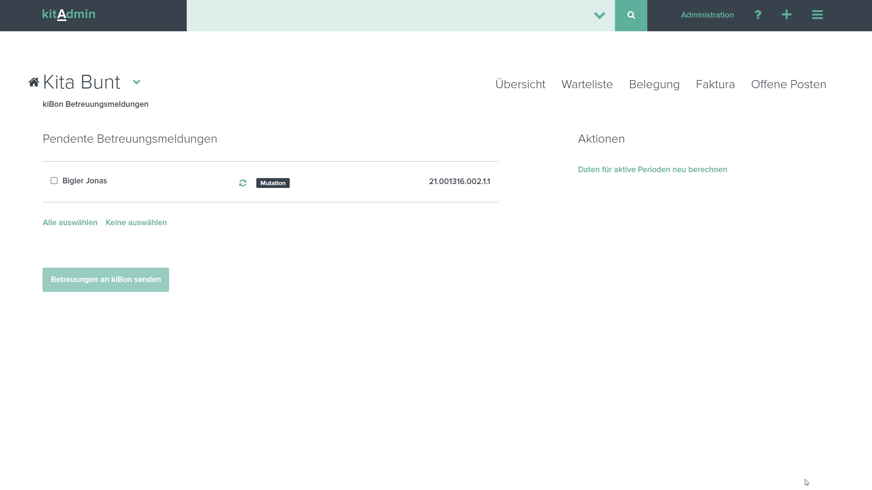Click reference number 21.001316.002.1.1

[x=460, y=181]
